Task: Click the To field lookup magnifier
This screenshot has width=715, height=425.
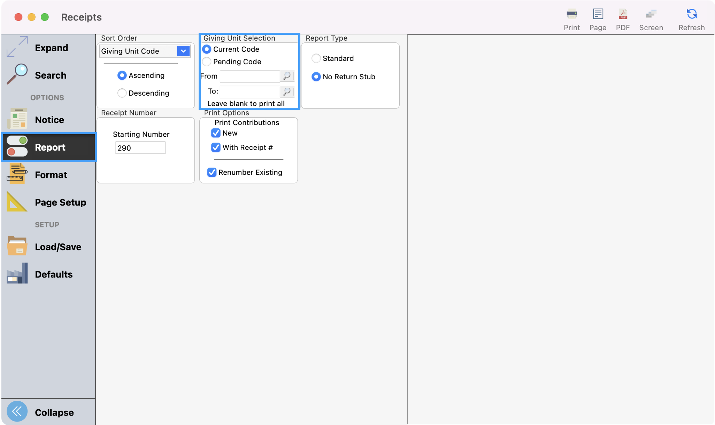Action: click(x=287, y=91)
